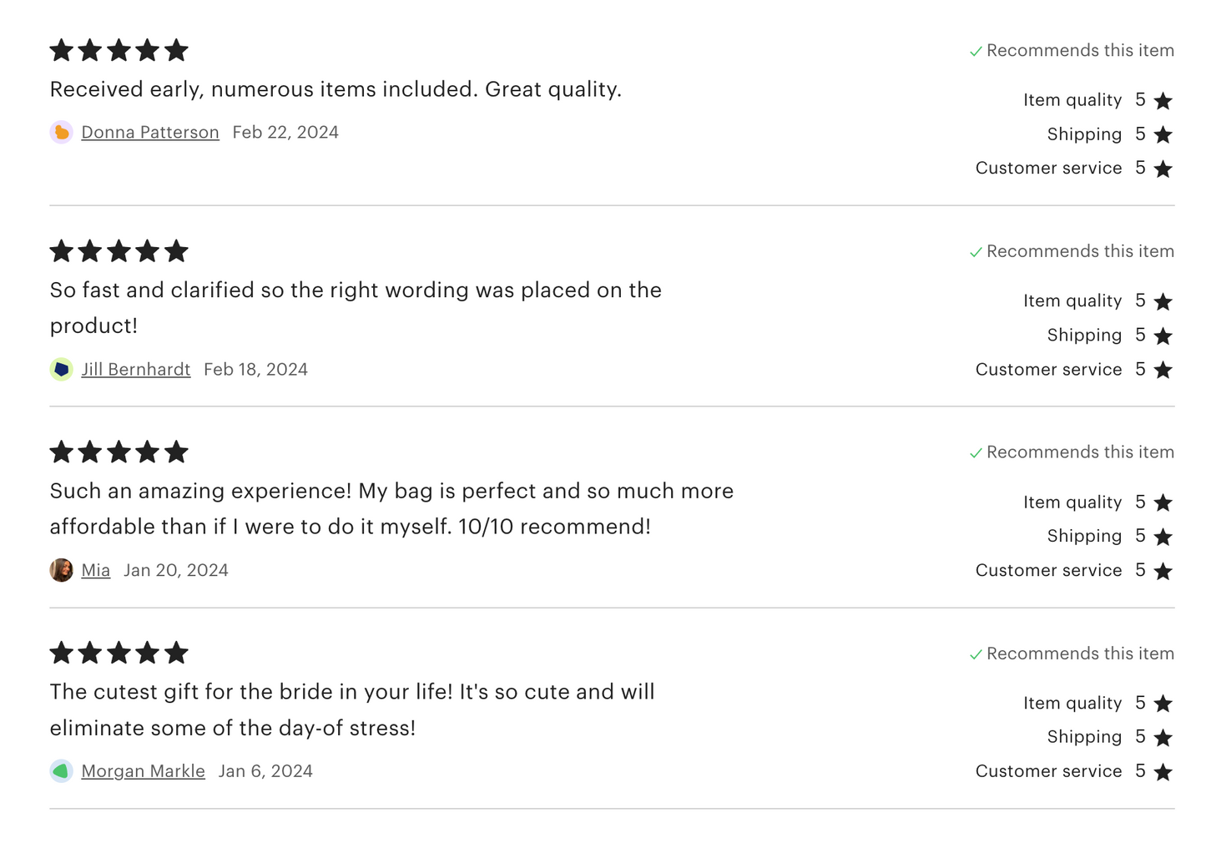
Task: Open Donna Patterson's profile link
Action: coord(150,133)
